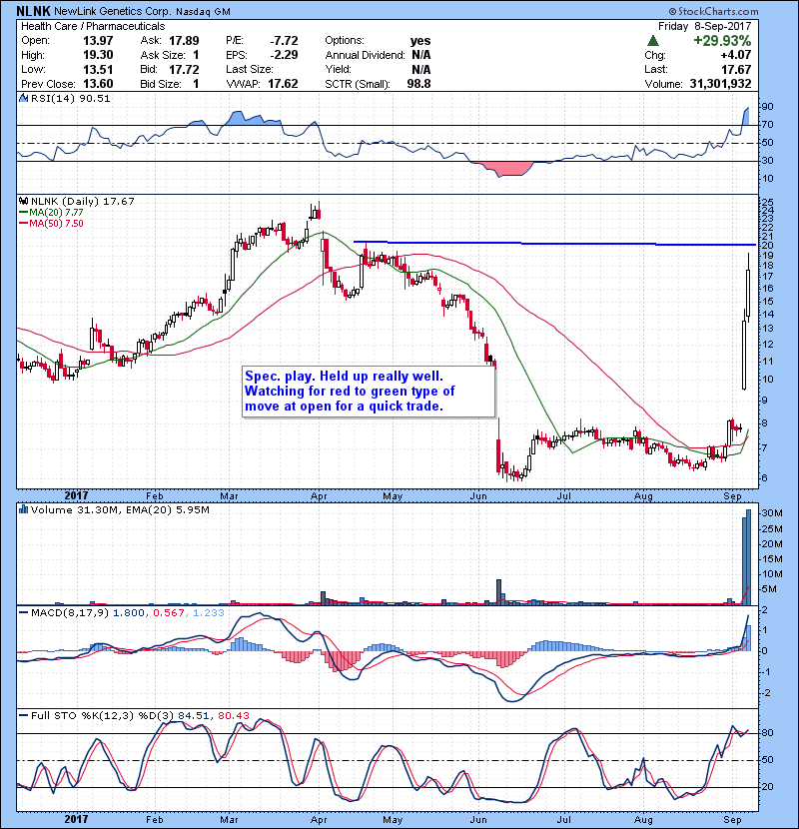Click the RSI 70 level axis label

point(767,125)
